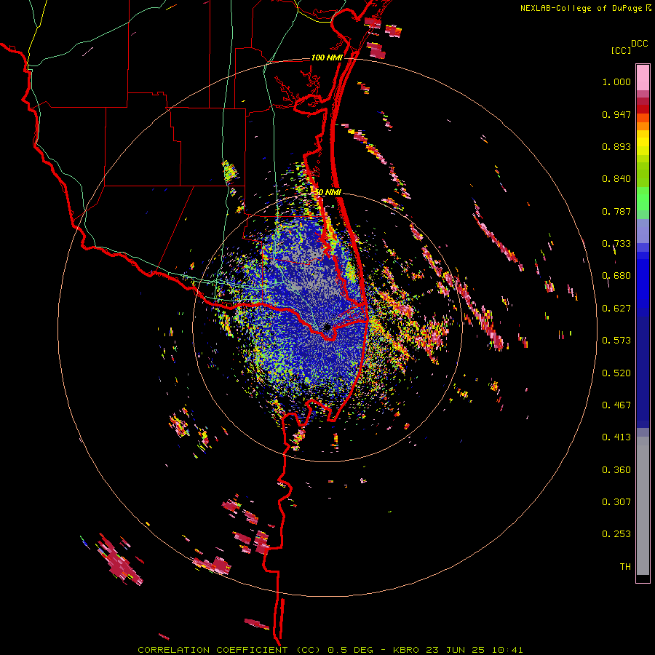This screenshot has height=655, width=655.
Task: Click the [CC] label above the color bar
Action: [622, 50]
